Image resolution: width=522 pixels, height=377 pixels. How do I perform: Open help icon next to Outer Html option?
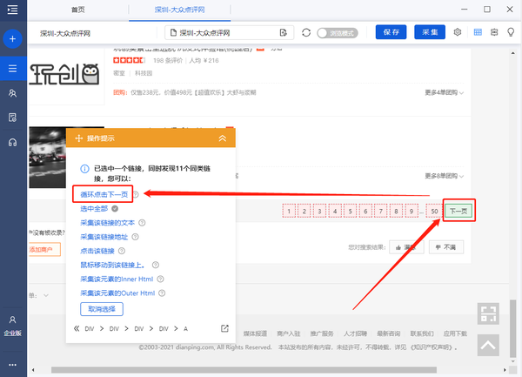click(x=162, y=293)
